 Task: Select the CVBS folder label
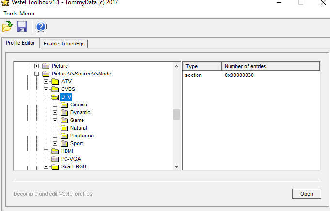point(68,89)
